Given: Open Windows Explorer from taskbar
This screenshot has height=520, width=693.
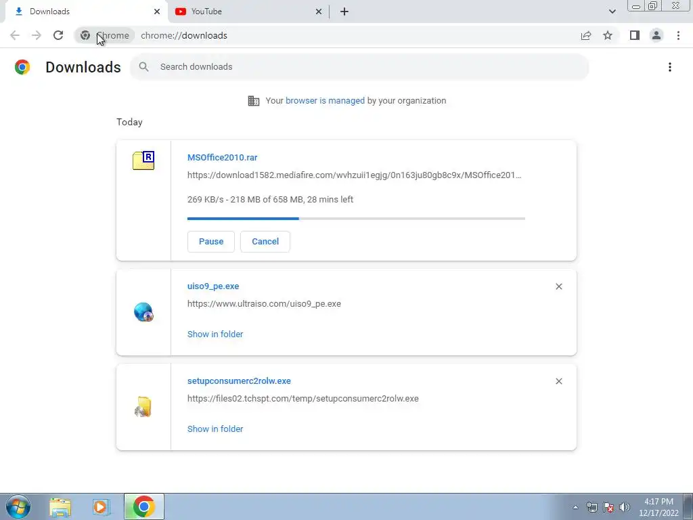Looking at the screenshot, I should (x=60, y=507).
